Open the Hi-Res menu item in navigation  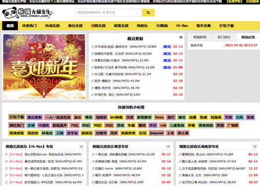coord(182,26)
